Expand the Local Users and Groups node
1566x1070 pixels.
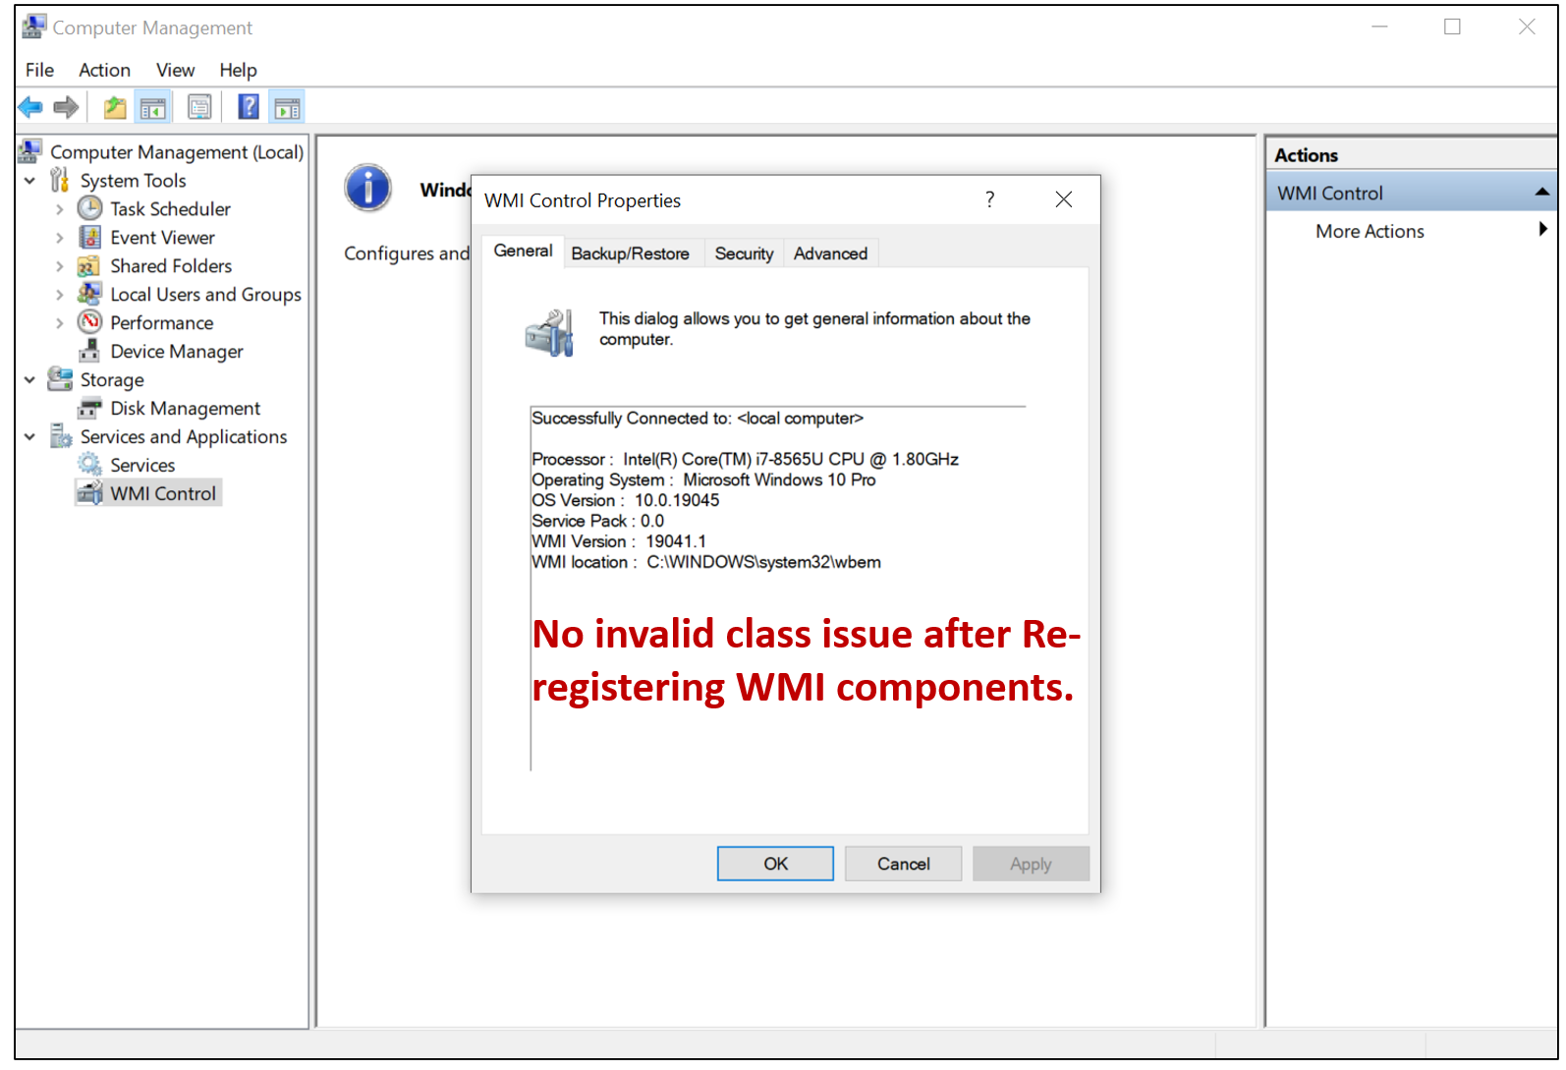click(x=59, y=295)
